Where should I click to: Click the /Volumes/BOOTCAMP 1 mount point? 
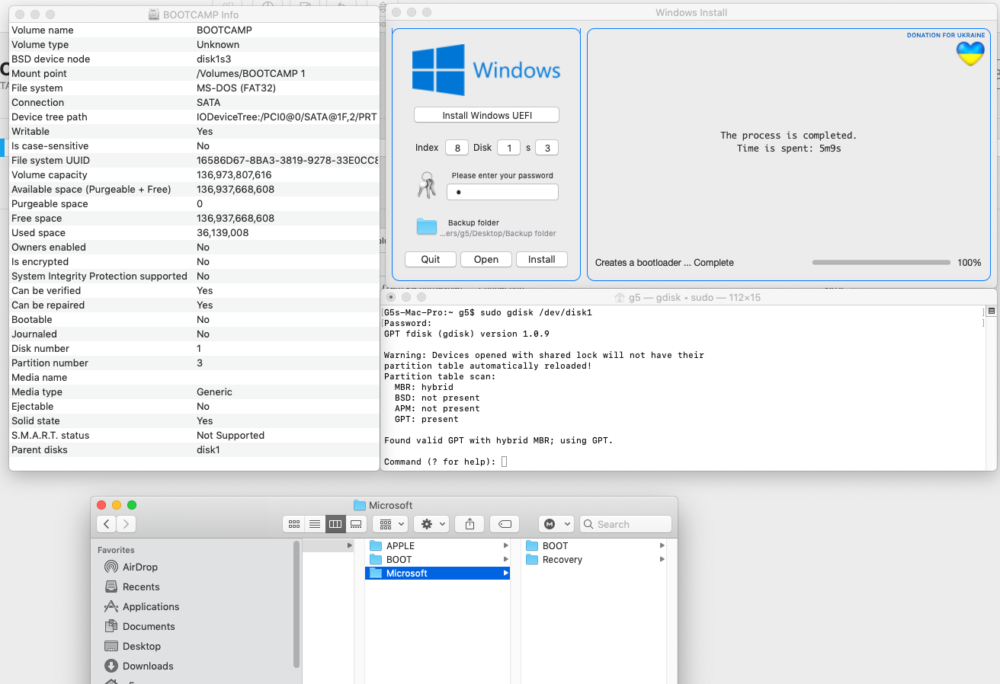point(251,73)
